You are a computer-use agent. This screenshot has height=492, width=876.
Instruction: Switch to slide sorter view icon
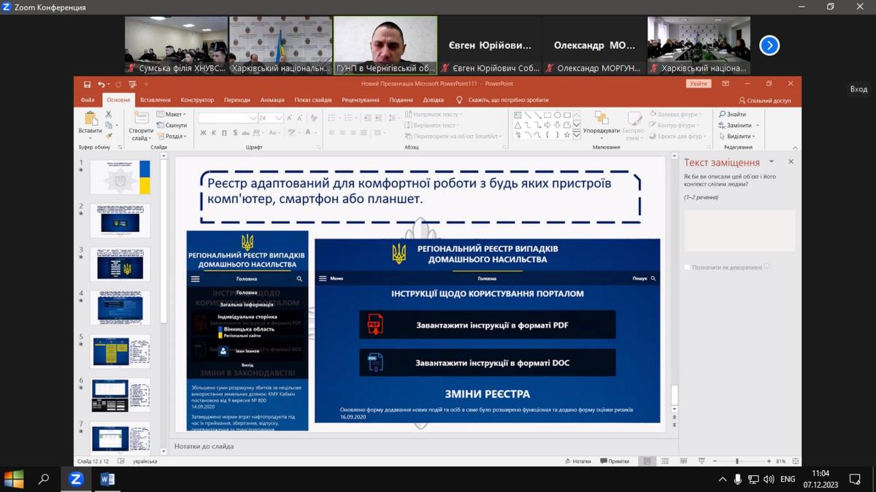664,461
